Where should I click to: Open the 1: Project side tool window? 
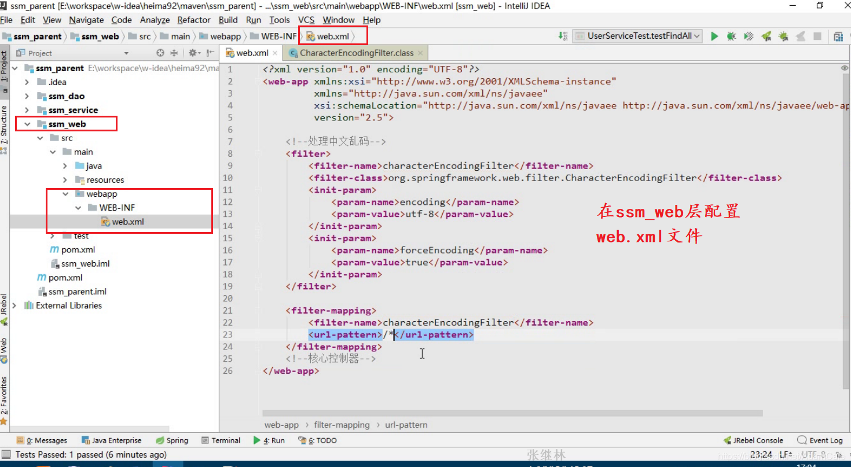click(x=4, y=72)
